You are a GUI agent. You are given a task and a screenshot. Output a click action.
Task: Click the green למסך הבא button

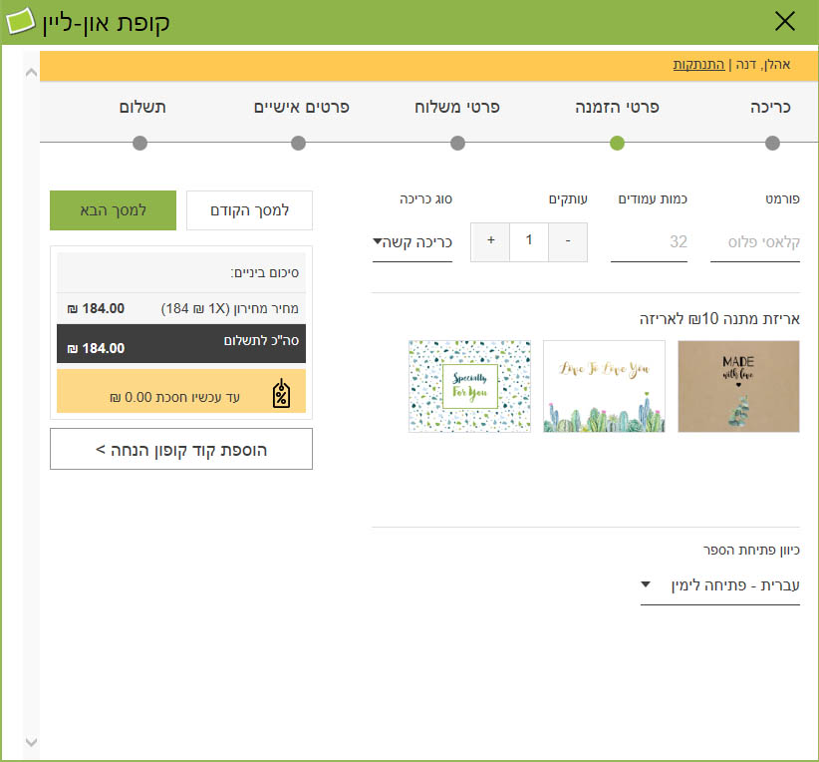coord(113,210)
